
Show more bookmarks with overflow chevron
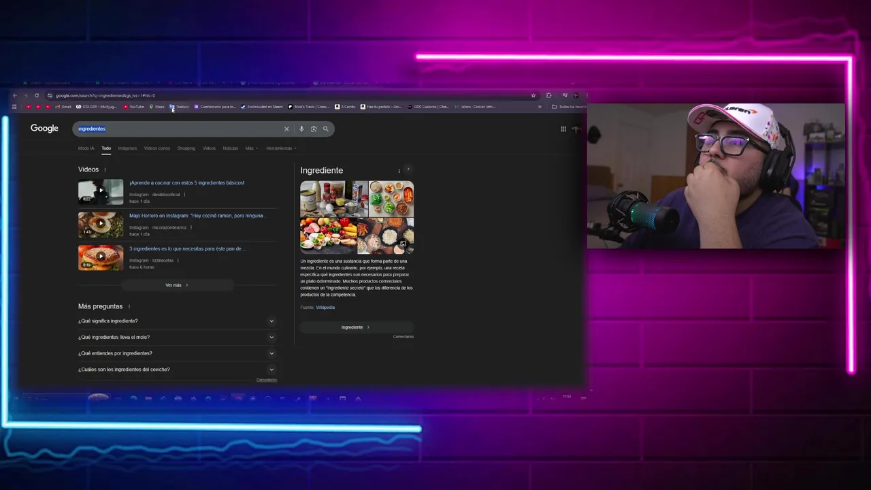click(x=540, y=107)
